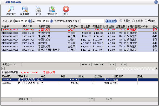The height and width of the screenshot is (106, 159).
Task: Click the 详细查找 magnifier icon
Action: click(11, 9)
